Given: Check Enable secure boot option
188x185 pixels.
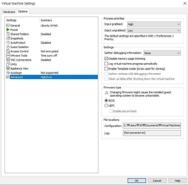Looking at the screenshot, I should coord(111,111).
